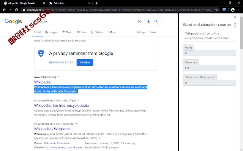Open search Tools
This screenshot has width=243, height=151.
(153, 32)
